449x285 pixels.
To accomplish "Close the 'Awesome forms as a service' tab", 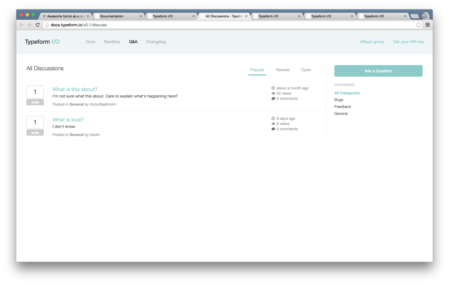I will (88, 16).
